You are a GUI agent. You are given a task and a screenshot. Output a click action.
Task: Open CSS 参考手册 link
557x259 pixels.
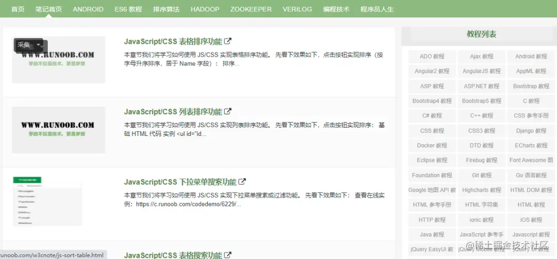point(531,116)
